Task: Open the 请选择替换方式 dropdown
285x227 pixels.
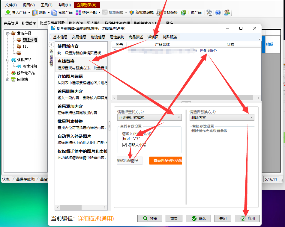Action: click(222, 117)
